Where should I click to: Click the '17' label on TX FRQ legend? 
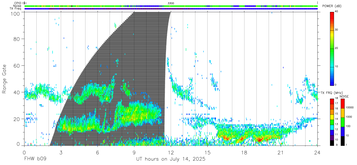point(337,103)
